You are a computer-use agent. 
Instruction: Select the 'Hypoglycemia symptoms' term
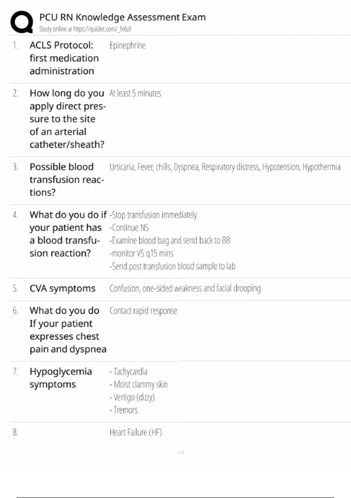point(61,378)
